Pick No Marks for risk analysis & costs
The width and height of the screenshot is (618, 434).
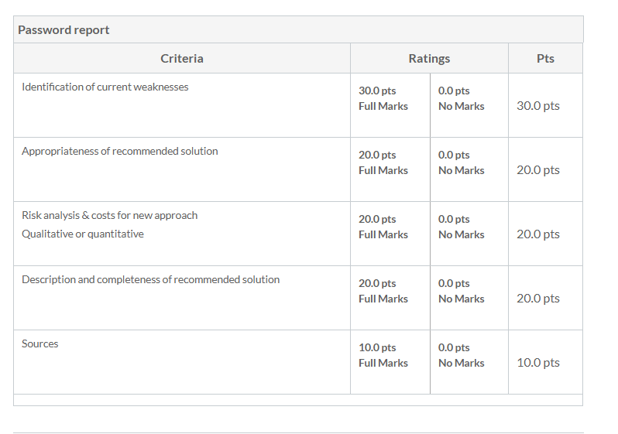(x=469, y=234)
